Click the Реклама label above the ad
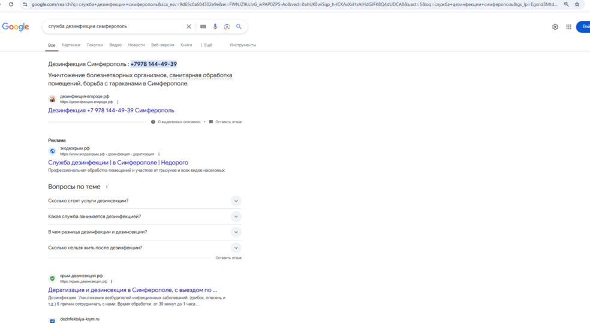The height and width of the screenshot is (323, 590). pyautogui.click(x=57, y=141)
